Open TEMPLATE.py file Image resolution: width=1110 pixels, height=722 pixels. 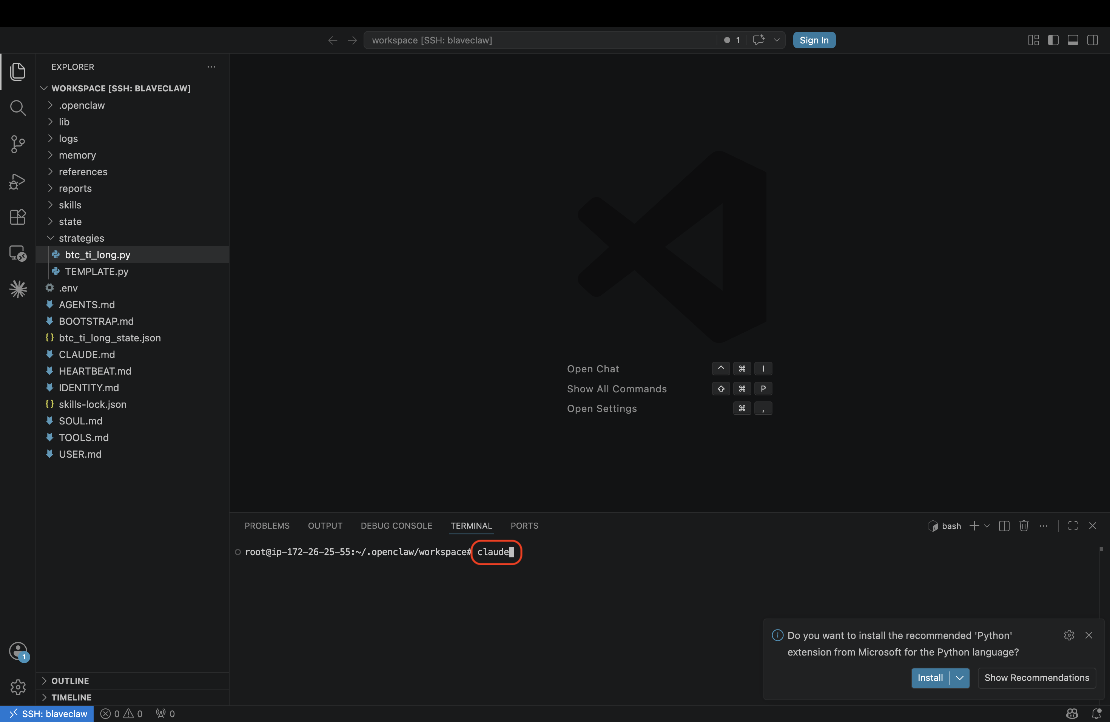133,271
